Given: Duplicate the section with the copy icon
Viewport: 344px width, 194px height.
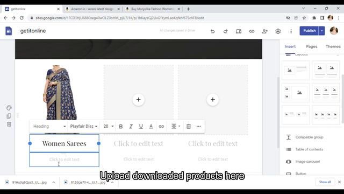Looking at the screenshot, I should click(x=9, y=116).
